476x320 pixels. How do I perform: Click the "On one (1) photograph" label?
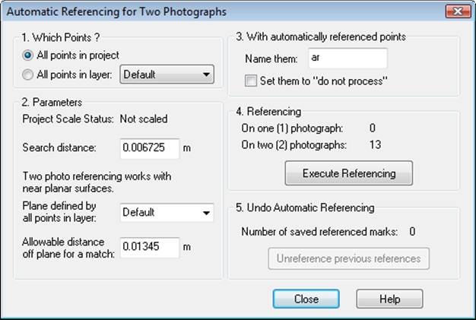(x=291, y=128)
